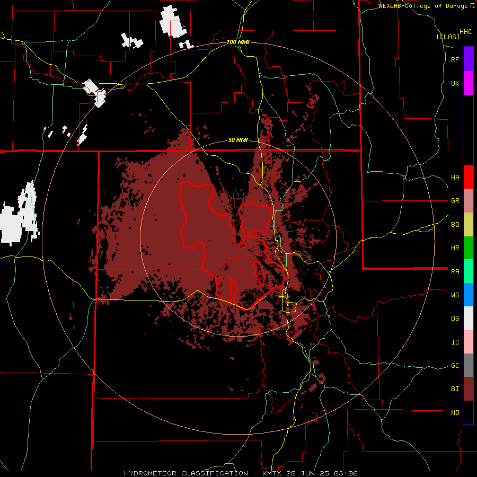Click the 'RF' legend label

point(455,59)
